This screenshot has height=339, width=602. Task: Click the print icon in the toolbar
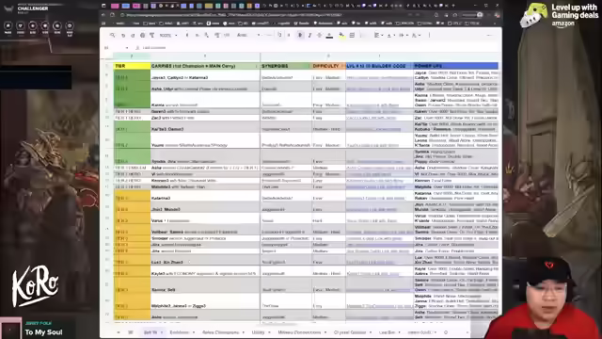[142, 35]
